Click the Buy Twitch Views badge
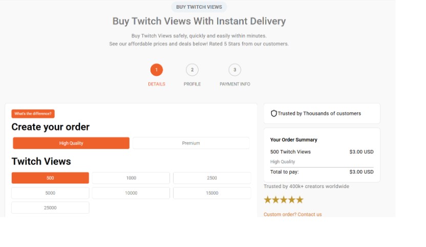426x247 pixels. point(199,7)
